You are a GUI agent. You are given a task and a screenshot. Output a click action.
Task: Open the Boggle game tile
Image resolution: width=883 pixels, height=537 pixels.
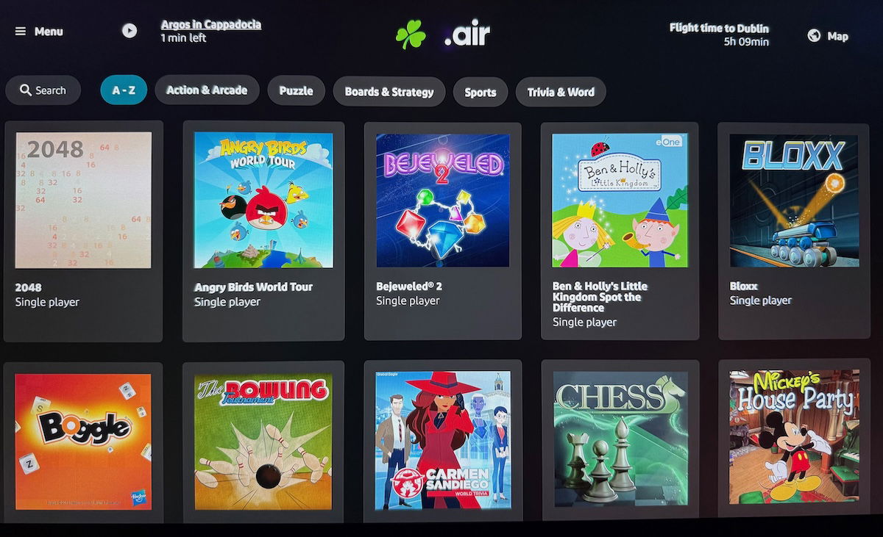click(x=83, y=441)
